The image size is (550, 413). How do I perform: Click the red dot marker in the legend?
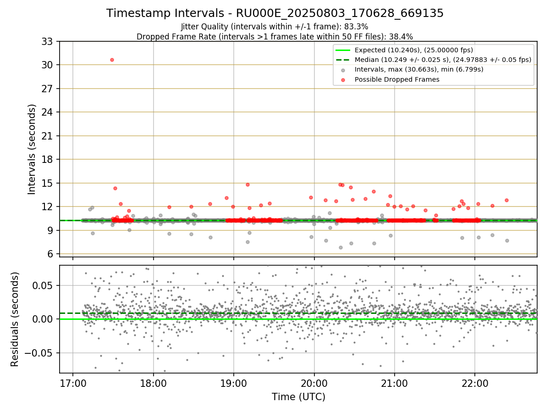pyautogui.click(x=343, y=79)
